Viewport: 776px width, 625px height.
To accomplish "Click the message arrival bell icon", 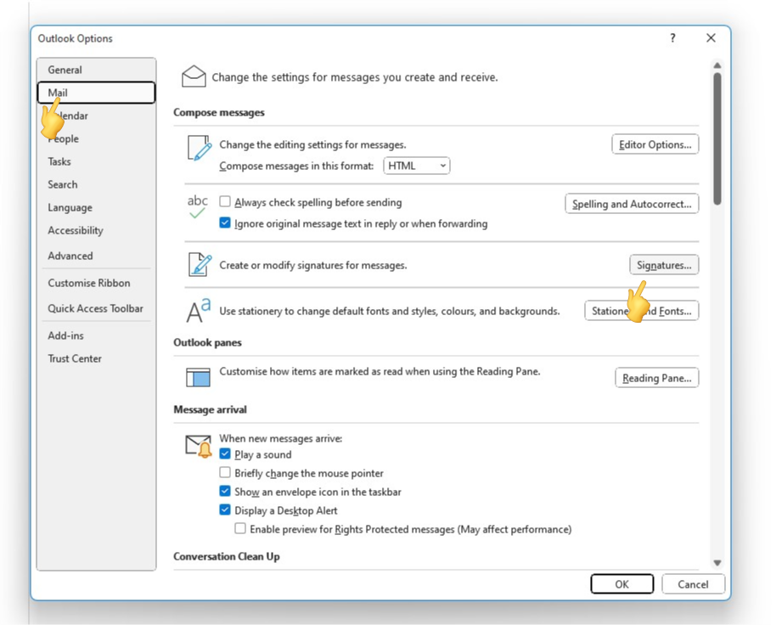I will [197, 445].
